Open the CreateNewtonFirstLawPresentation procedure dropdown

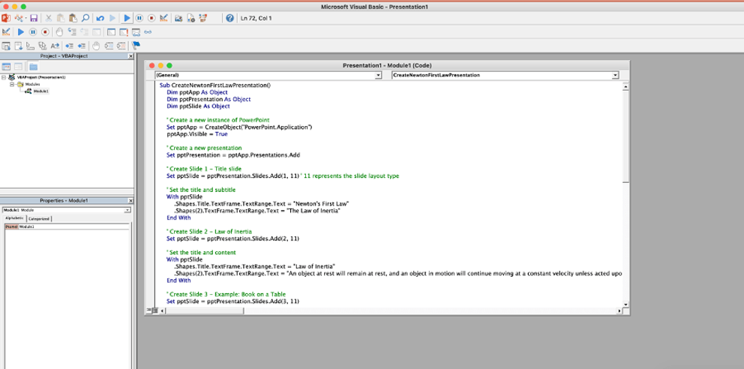[505, 75]
